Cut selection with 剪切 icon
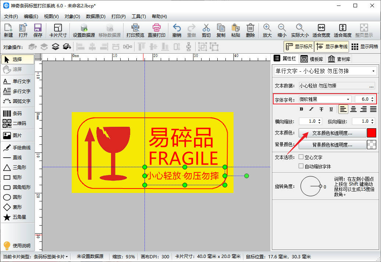Image resolution: width=381 pixels, height=262 pixels. click(x=206, y=30)
